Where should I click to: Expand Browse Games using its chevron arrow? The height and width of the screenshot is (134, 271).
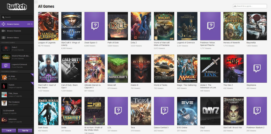(x=32, y=24)
